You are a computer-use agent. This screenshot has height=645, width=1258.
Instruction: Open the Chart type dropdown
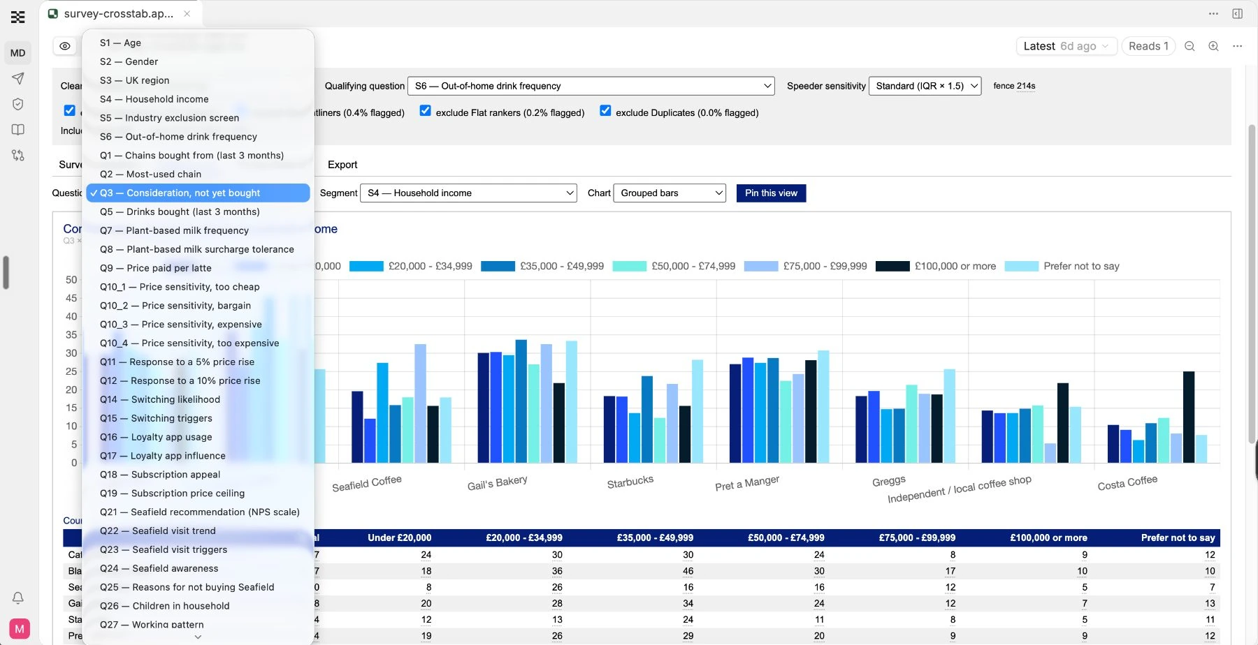(x=670, y=193)
